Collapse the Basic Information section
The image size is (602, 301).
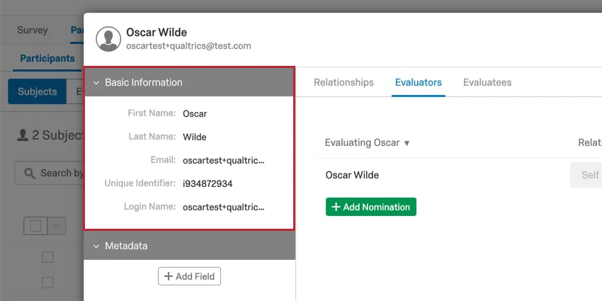pos(96,83)
